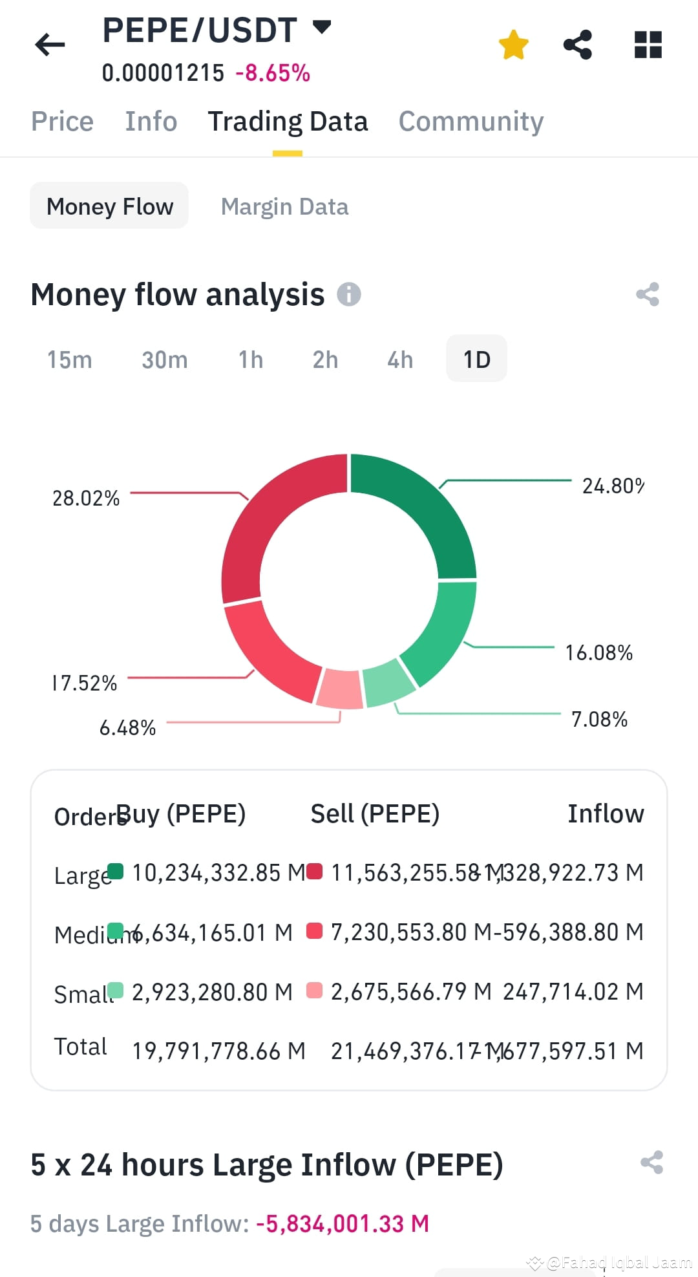
Task: Open the grid layout menu icon
Action: coord(648,45)
